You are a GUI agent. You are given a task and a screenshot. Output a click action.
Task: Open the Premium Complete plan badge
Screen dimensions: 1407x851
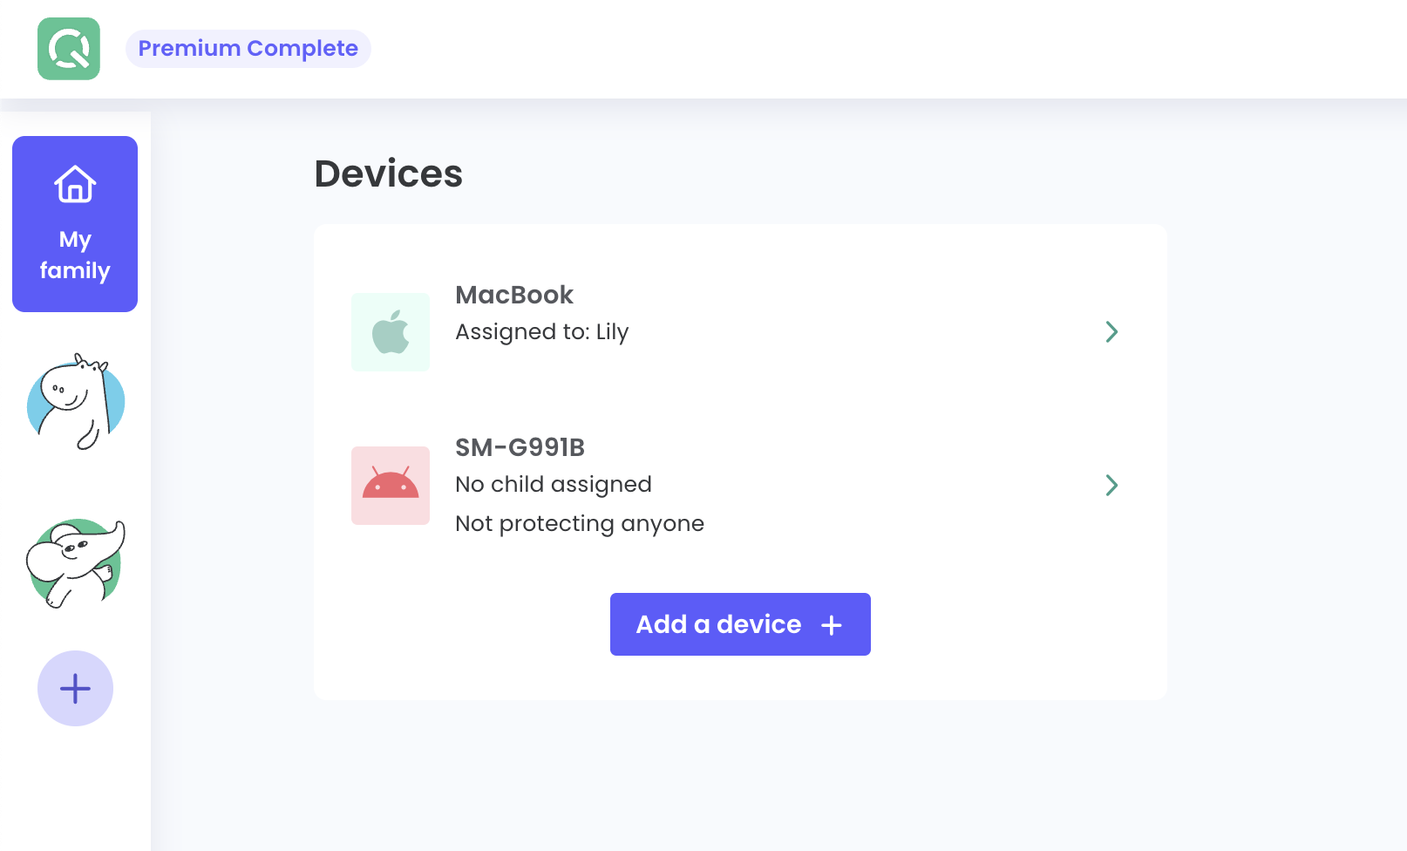(248, 49)
